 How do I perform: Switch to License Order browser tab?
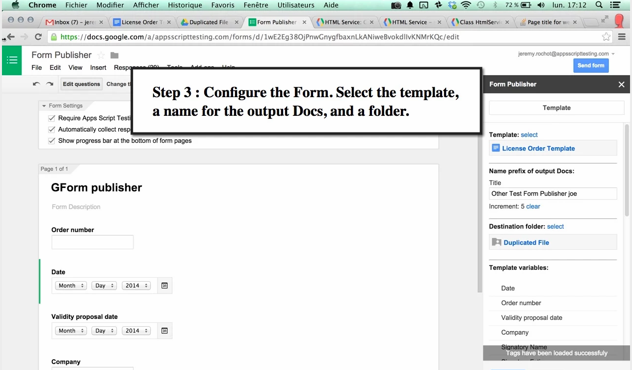click(141, 22)
